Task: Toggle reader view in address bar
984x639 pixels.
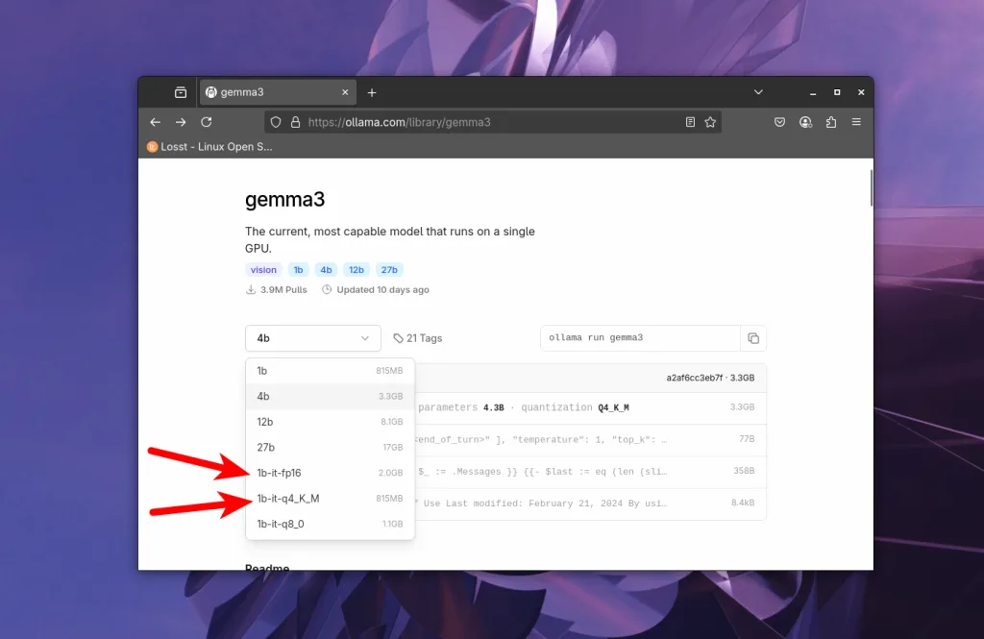Action: click(x=690, y=122)
